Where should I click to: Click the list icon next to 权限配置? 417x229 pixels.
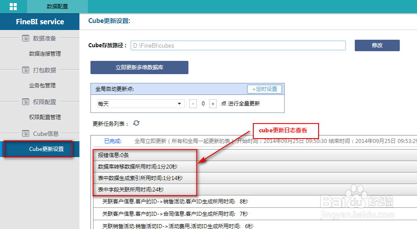tap(26, 102)
